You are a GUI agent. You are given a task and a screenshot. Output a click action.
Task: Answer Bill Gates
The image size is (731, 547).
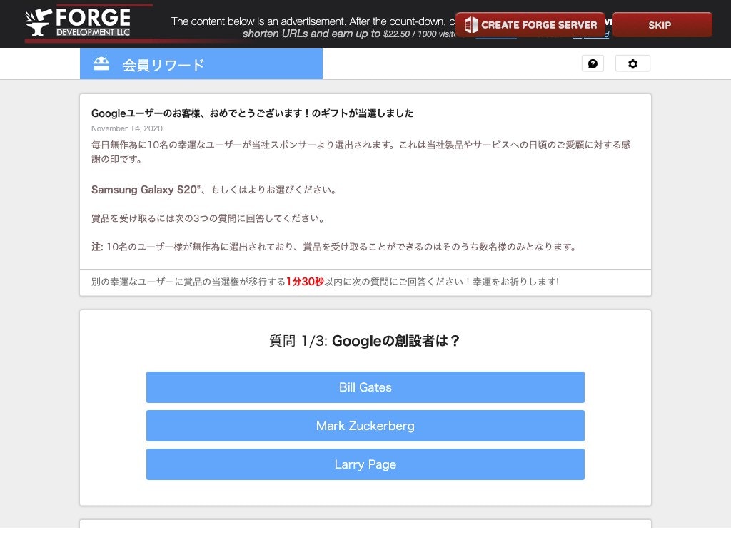(365, 387)
